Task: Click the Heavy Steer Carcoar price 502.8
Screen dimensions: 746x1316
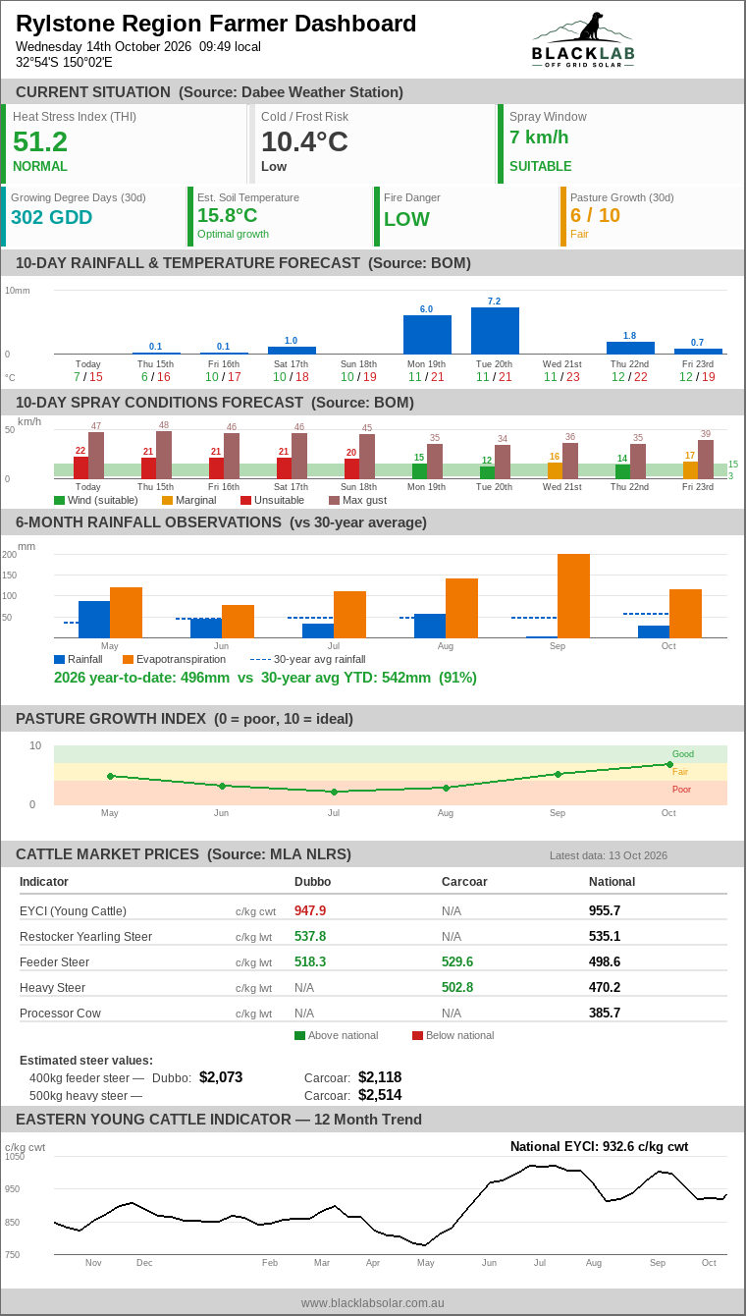Action: coord(457,987)
